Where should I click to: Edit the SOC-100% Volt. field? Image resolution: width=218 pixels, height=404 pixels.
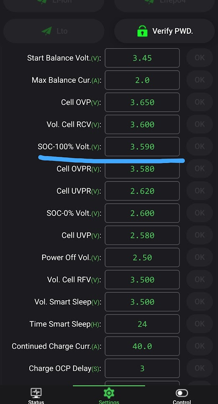click(x=142, y=147)
